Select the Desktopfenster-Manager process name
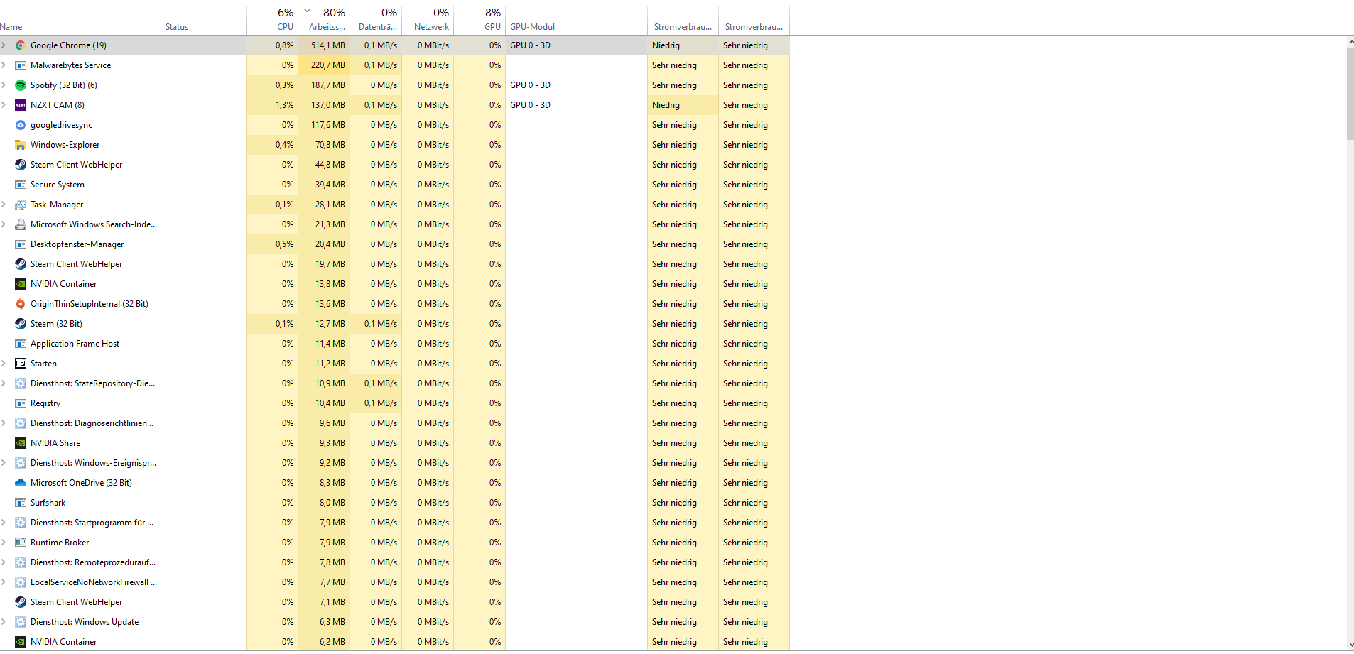Viewport: 1354px width, 654px height. pos(77,244)
